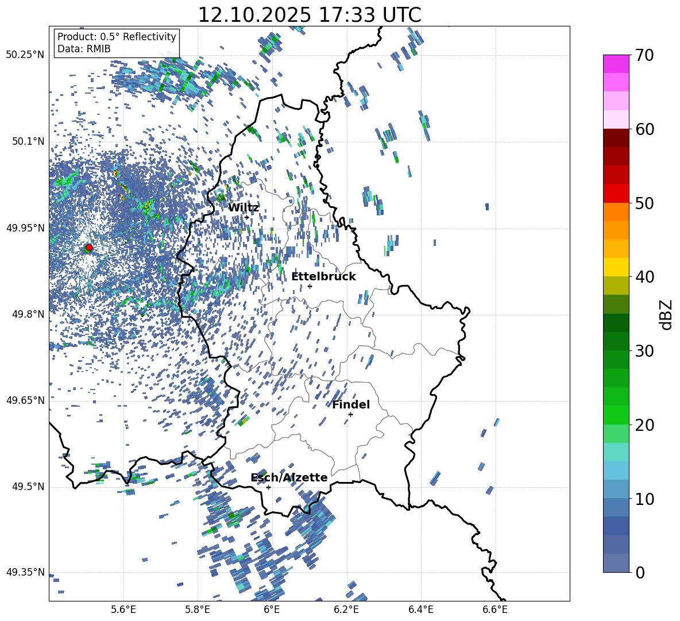Viewport: 680px width, 621px height.
Task: Click the Findel station cross marker
Action: pyautogui.click(x=350, y=415)
